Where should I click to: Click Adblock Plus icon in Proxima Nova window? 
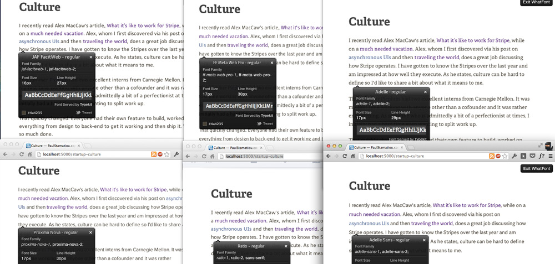[160, 154]
